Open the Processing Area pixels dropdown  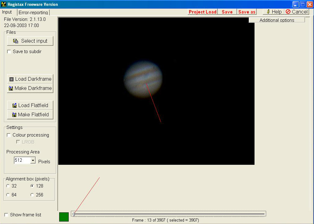coord(33,160)
